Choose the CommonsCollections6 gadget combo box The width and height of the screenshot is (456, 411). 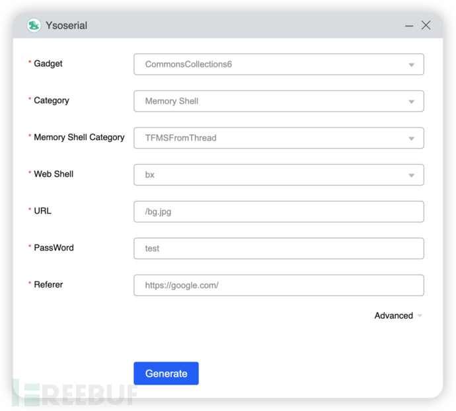(279, 64)
